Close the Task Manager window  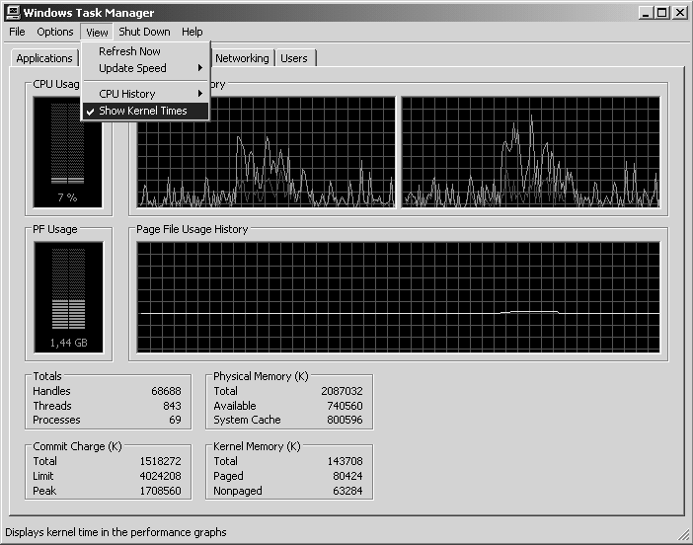pos(680,13)
